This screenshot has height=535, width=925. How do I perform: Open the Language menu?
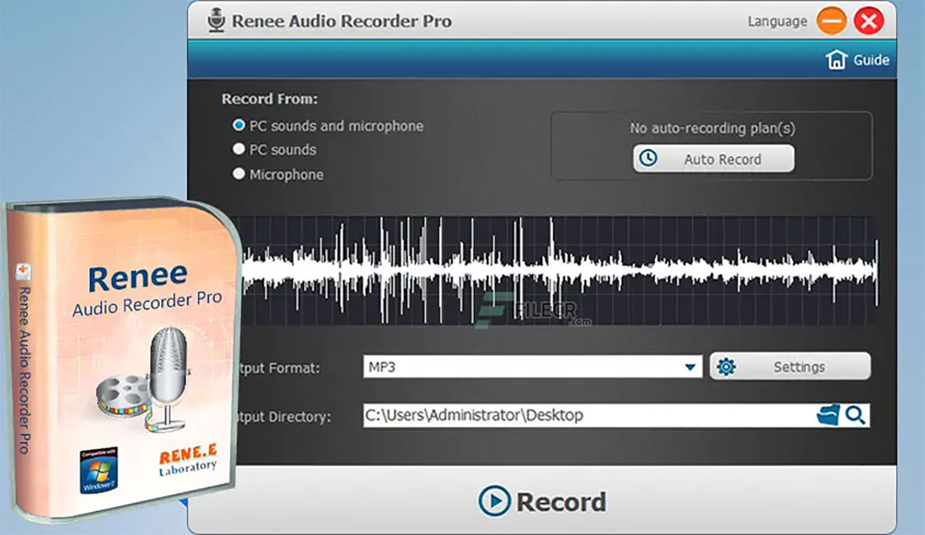pos(777,22)
